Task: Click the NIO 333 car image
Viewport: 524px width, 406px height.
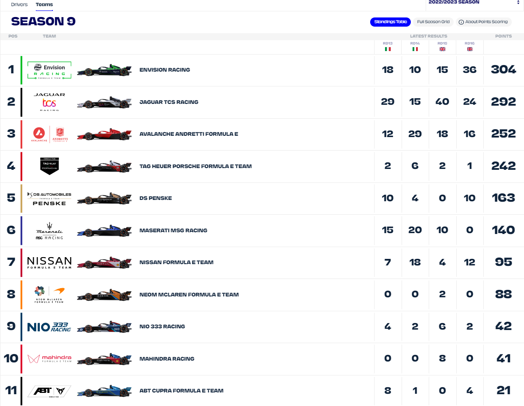Action: [104, 327]
